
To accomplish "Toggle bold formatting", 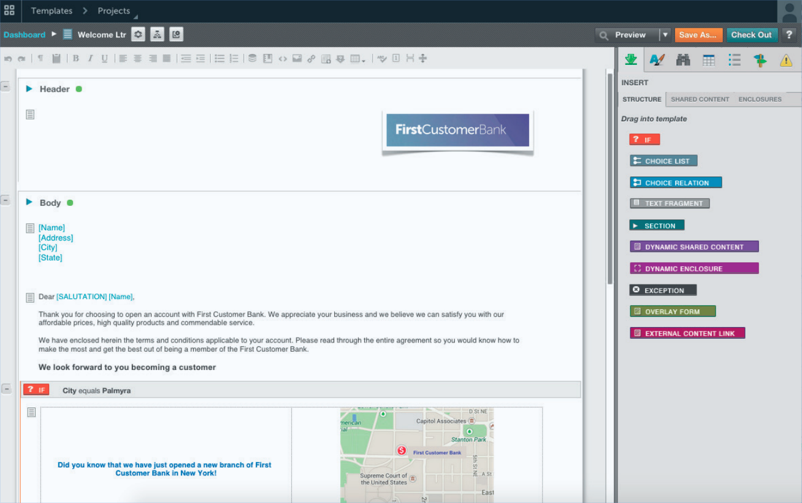I will [76, 59].
